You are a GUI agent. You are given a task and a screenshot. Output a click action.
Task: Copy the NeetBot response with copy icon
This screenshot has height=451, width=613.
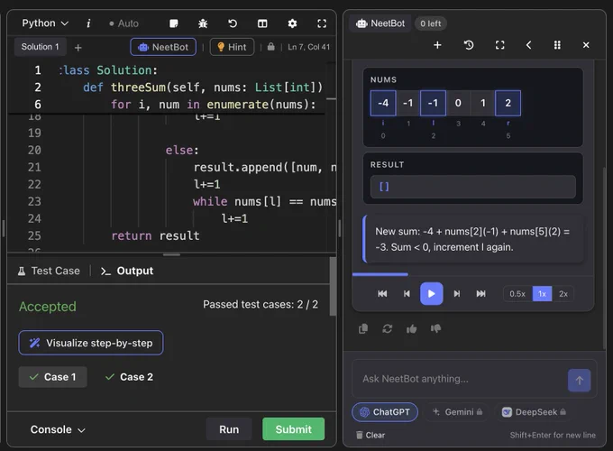point(363,329)
